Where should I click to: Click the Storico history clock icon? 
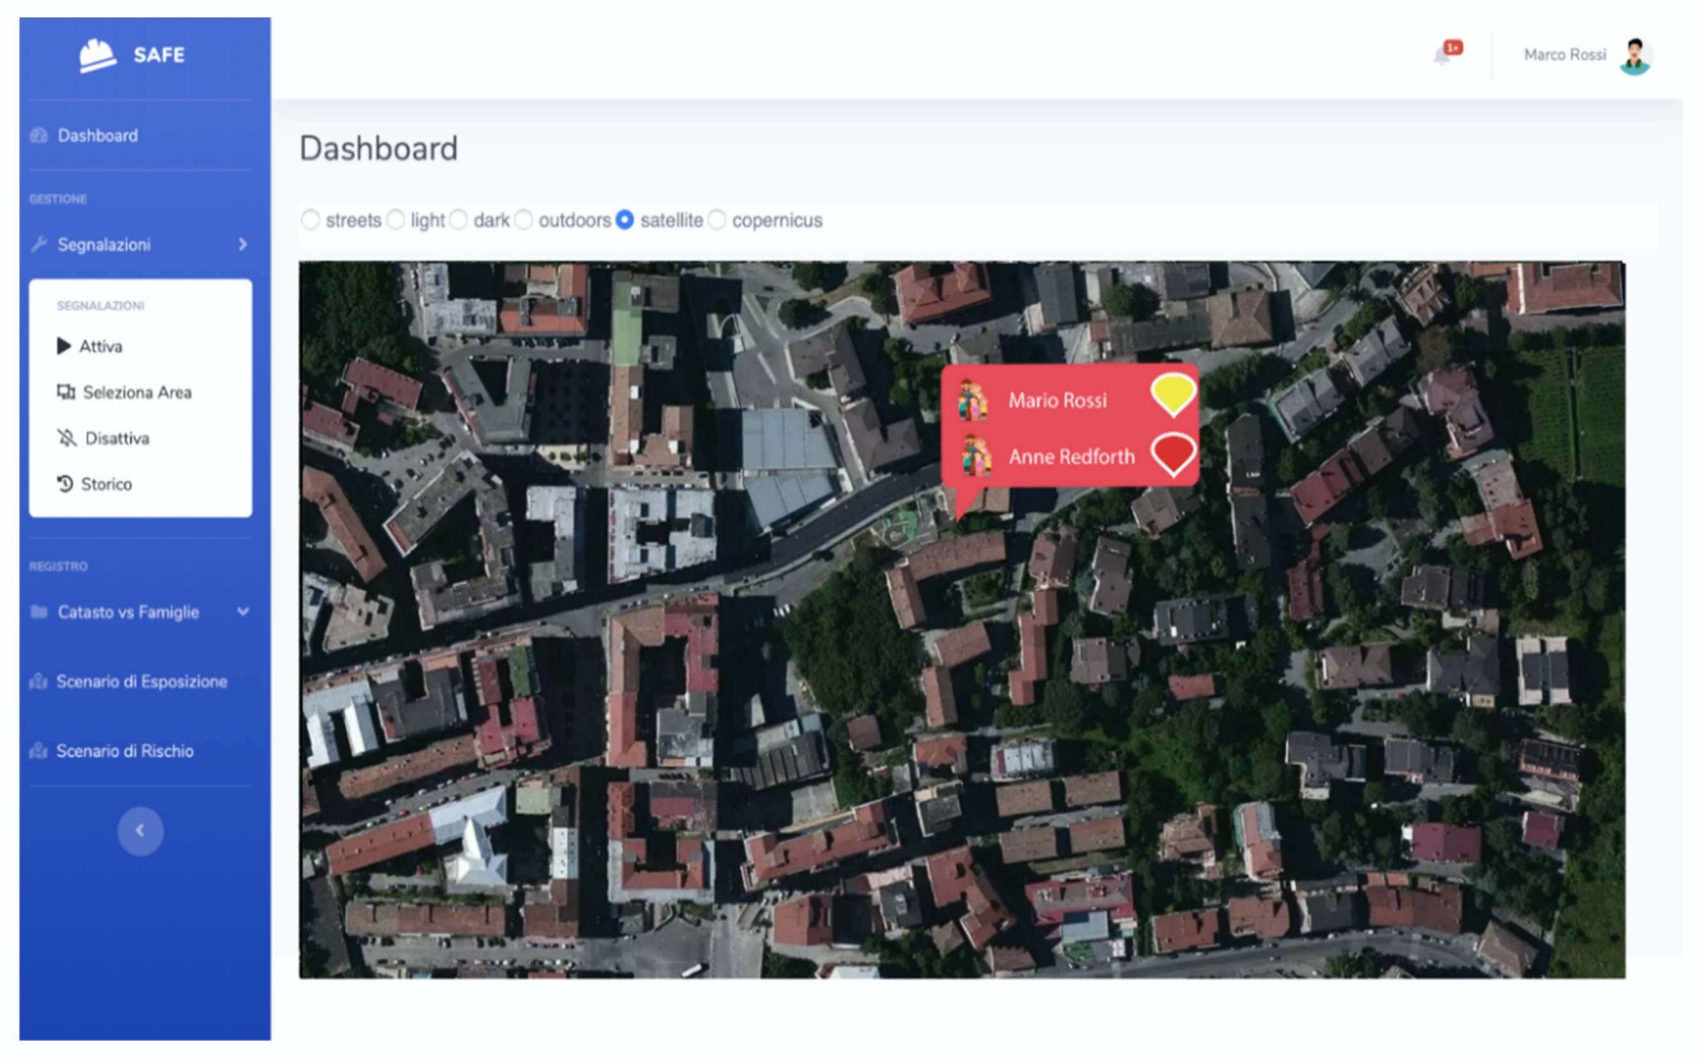(65, 484)
